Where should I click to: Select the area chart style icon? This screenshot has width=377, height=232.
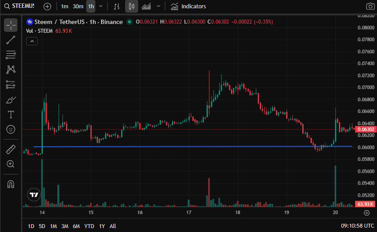(x=146, y=7)
